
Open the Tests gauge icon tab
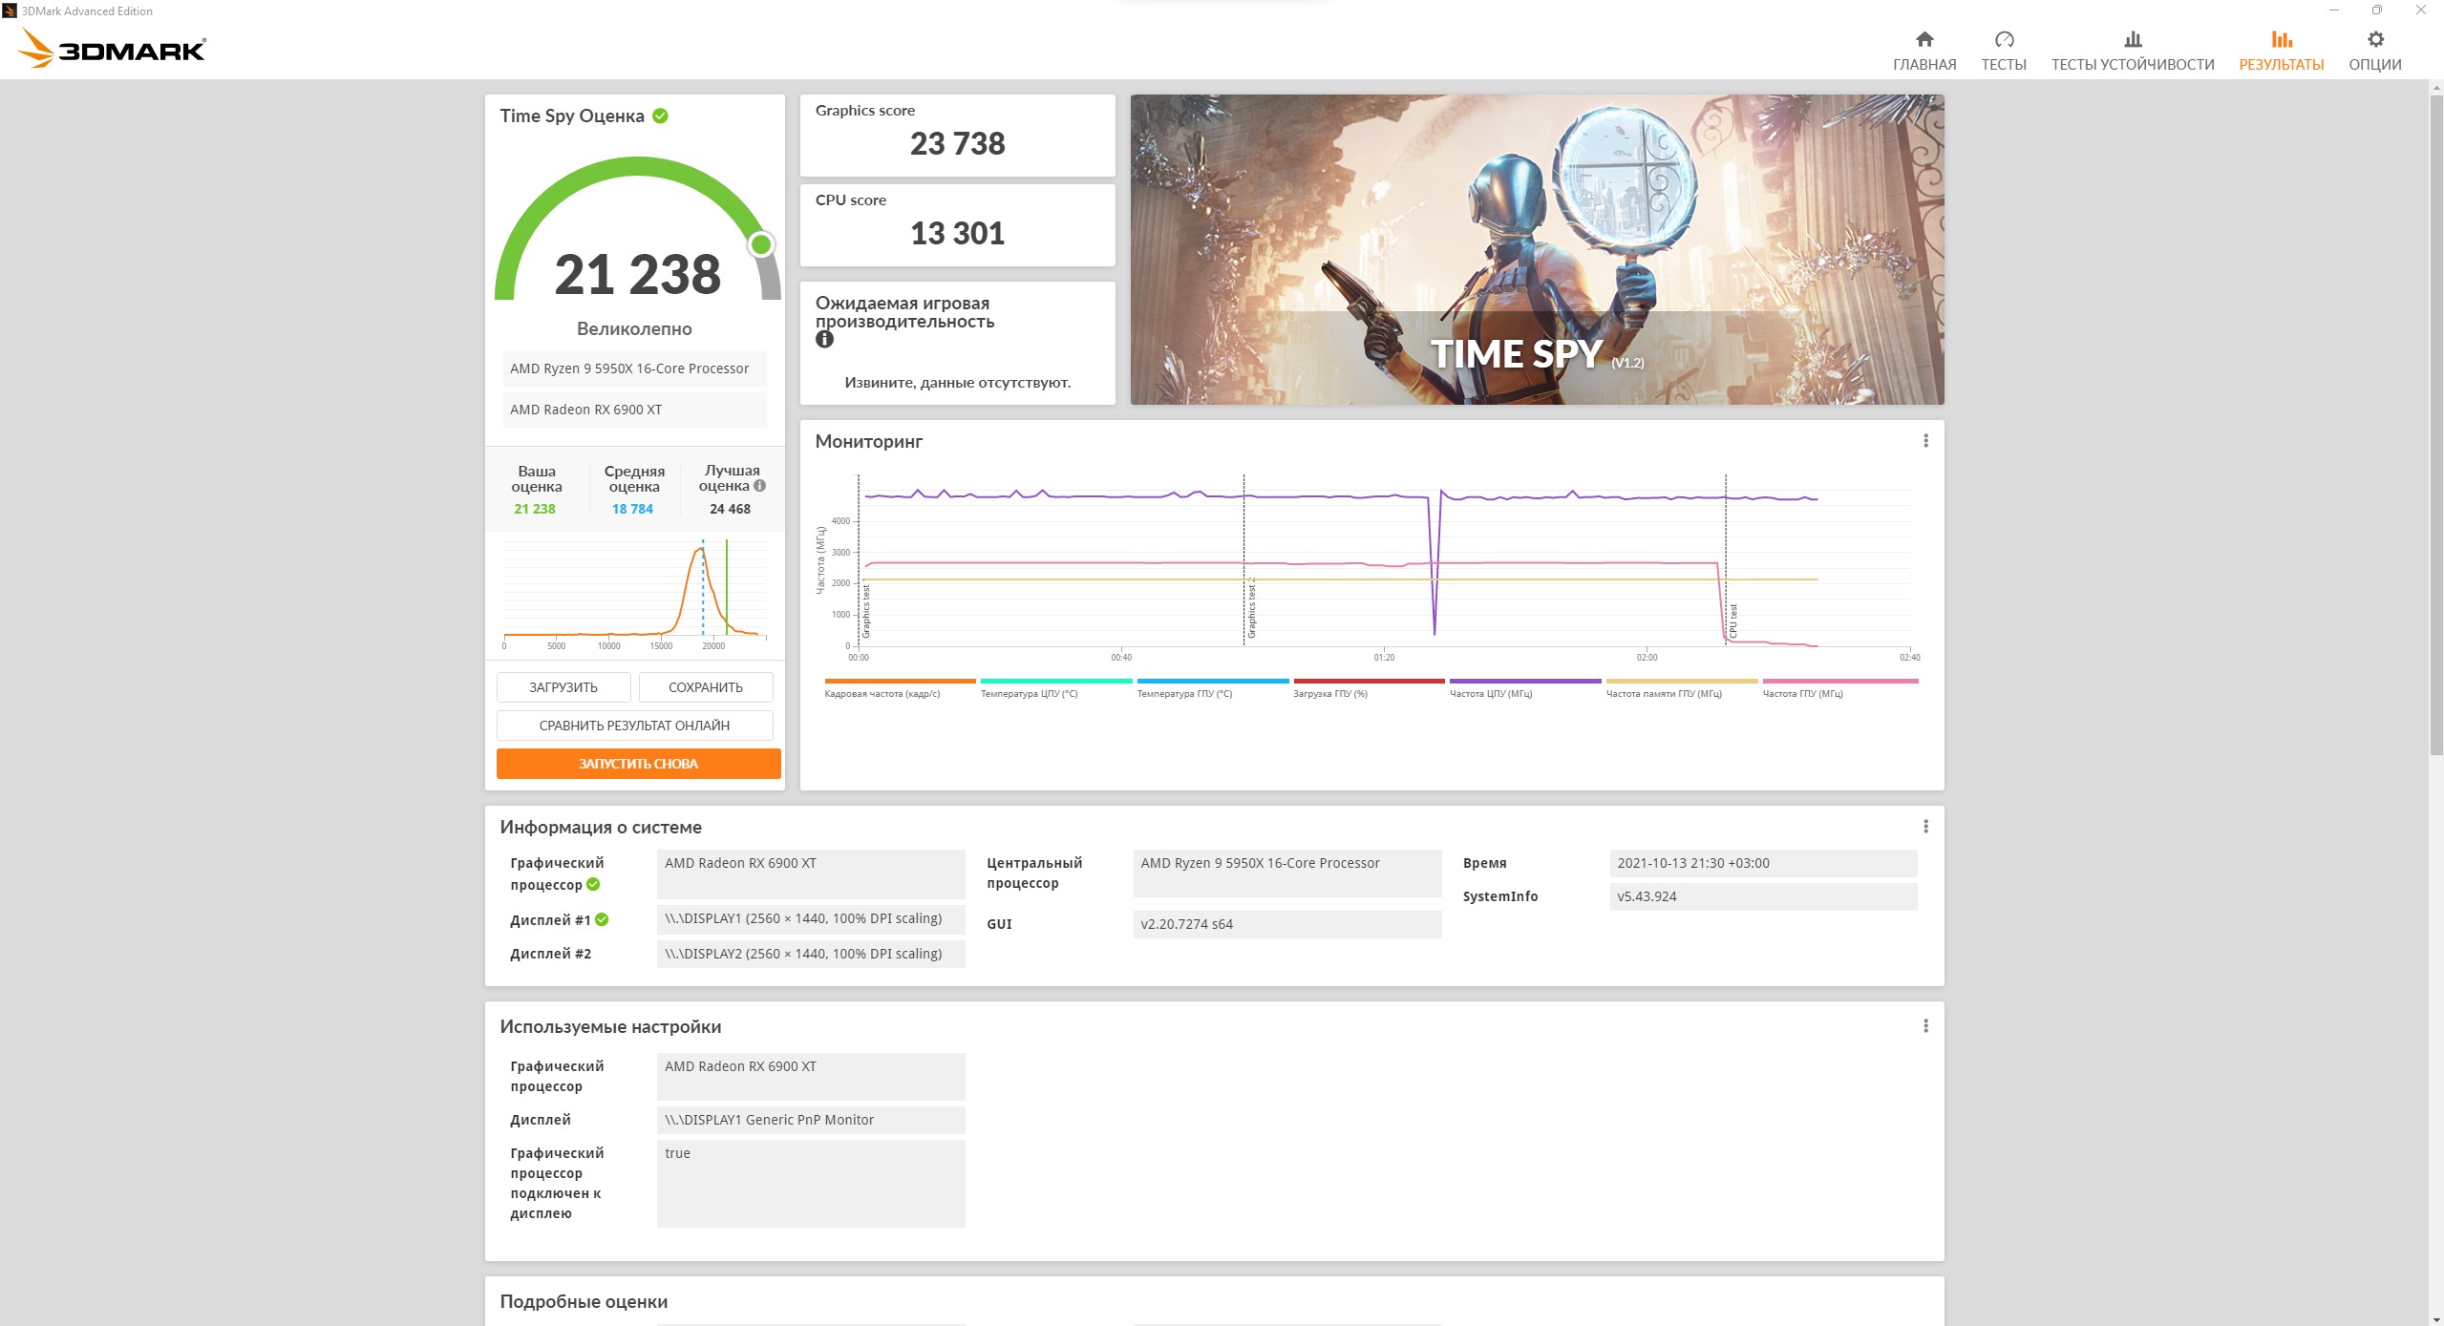[2003, 40]
